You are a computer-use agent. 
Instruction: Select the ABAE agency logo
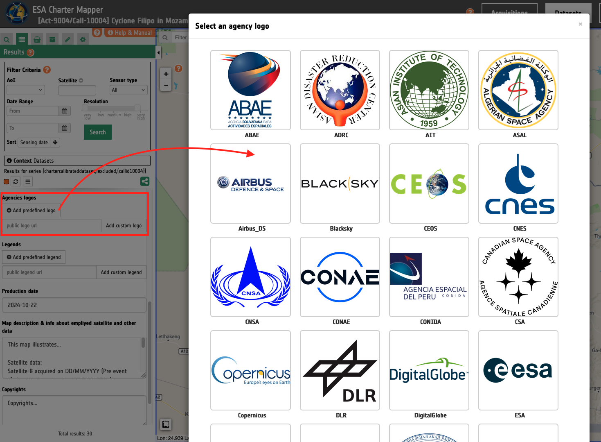click(x=250, y=90)
